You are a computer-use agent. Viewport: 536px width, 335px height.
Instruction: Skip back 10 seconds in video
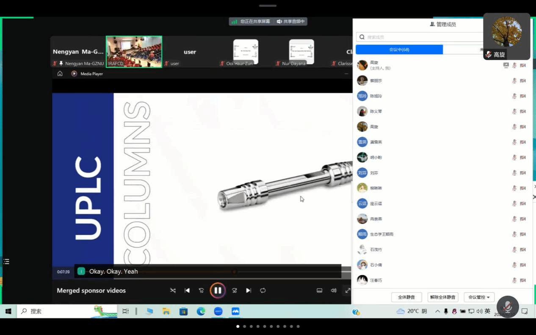(x=202, y=291)
